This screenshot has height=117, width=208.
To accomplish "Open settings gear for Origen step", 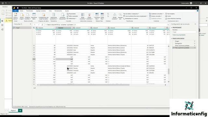I will (195, 41).
